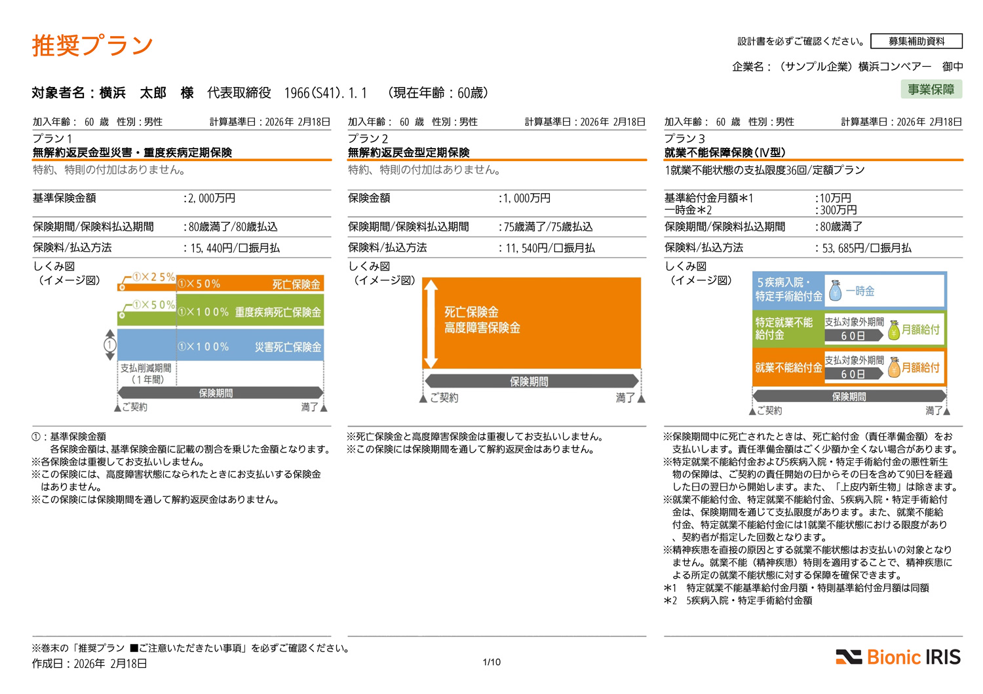The width and height of the screenshot is (983, 694).
Task: Click the blue money bag beside 一時金
Action: pos(835,291)
